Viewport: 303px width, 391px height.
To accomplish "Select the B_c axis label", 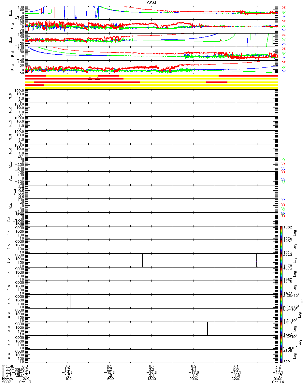I will click(x=13, y=26).
